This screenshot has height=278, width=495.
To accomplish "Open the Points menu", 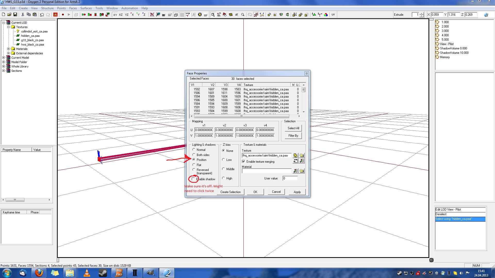I will (61, 8).
